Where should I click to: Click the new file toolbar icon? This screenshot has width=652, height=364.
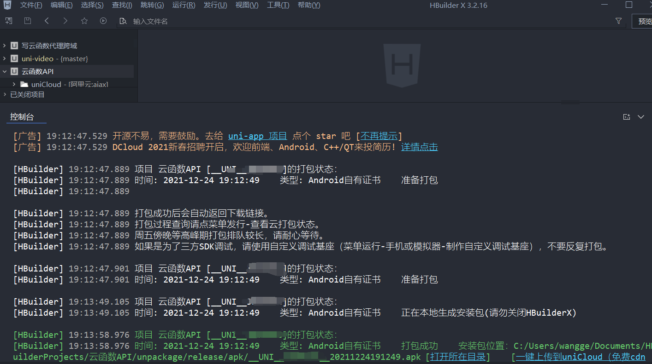click(x=9, y=21)
